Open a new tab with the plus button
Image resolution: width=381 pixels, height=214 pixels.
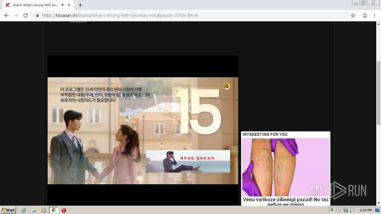tap(80, 5)
